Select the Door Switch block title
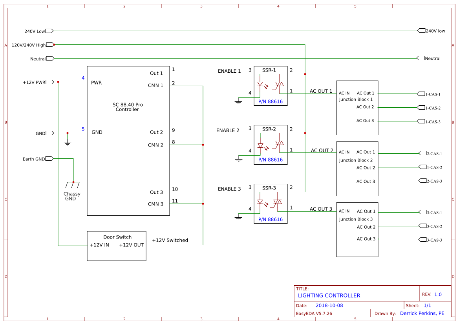 117,237
